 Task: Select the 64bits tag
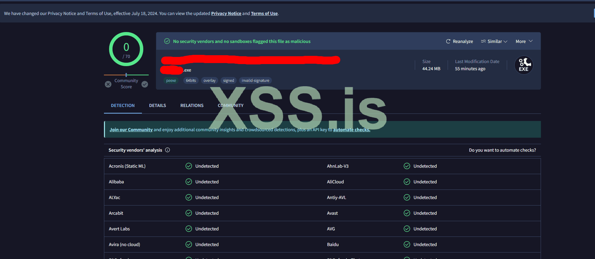[x=191, y=81]
